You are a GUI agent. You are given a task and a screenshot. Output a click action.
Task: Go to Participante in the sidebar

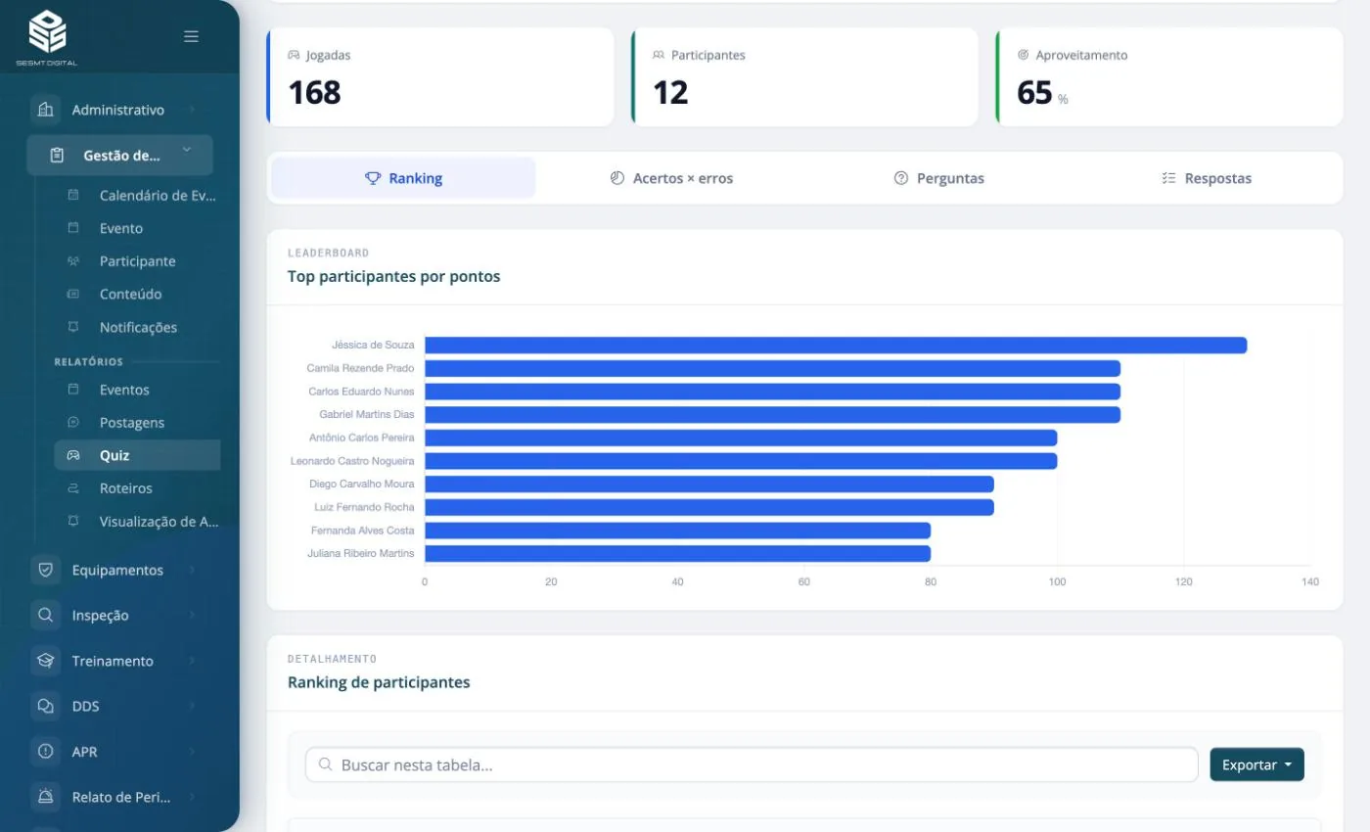(x=137, y=261)
